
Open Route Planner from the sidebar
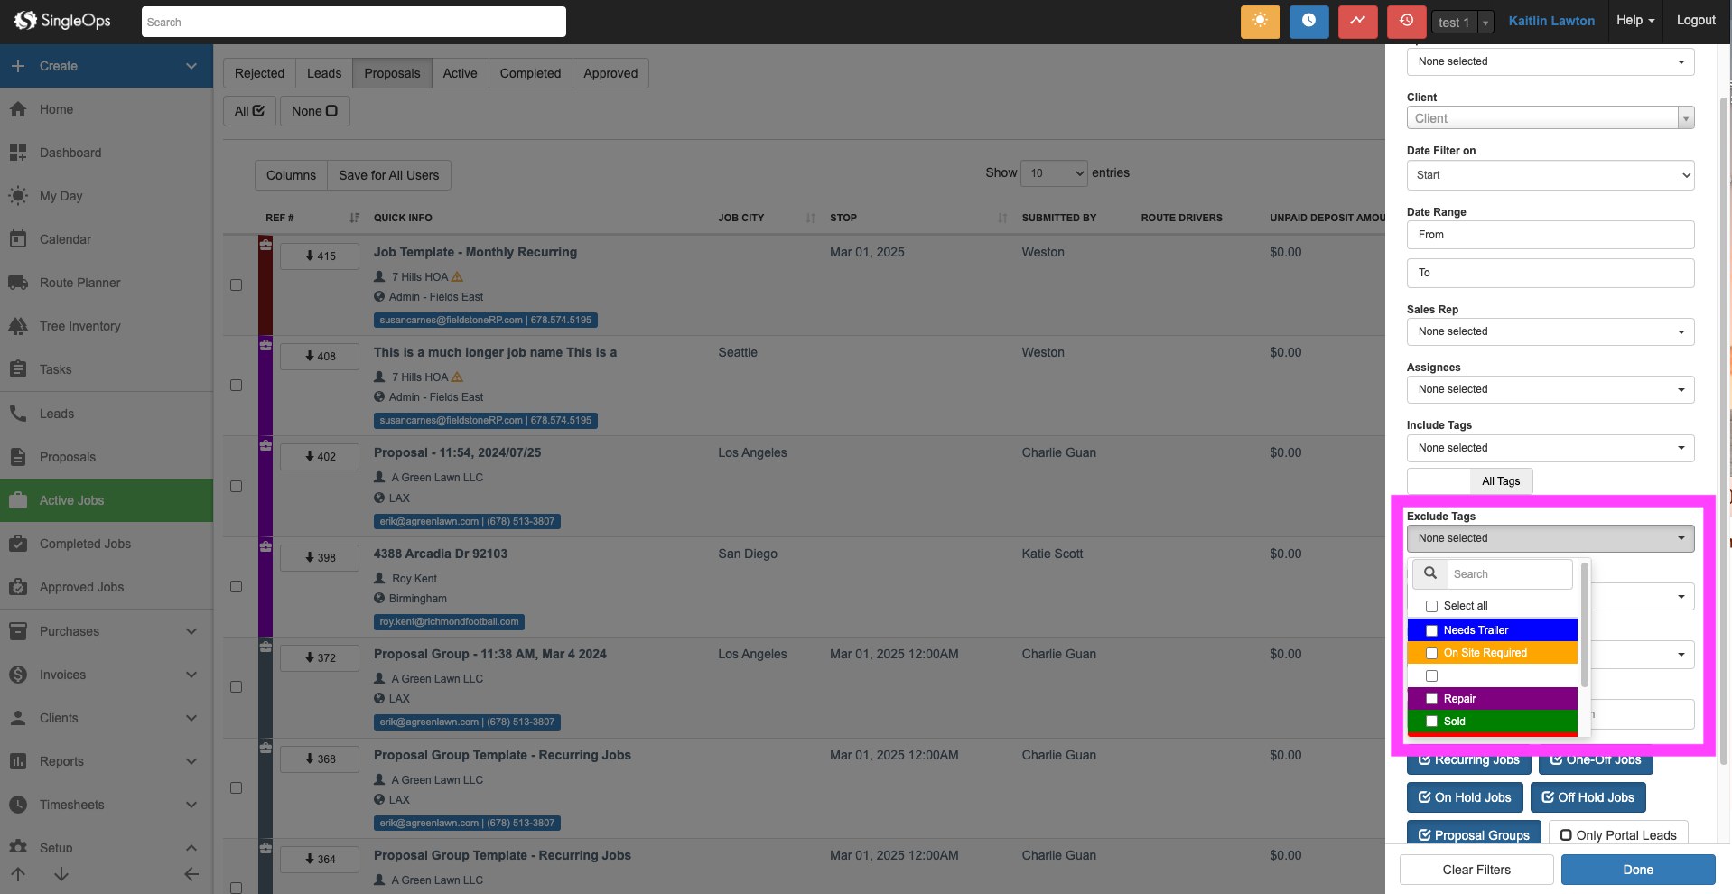(x=79, y=283)
